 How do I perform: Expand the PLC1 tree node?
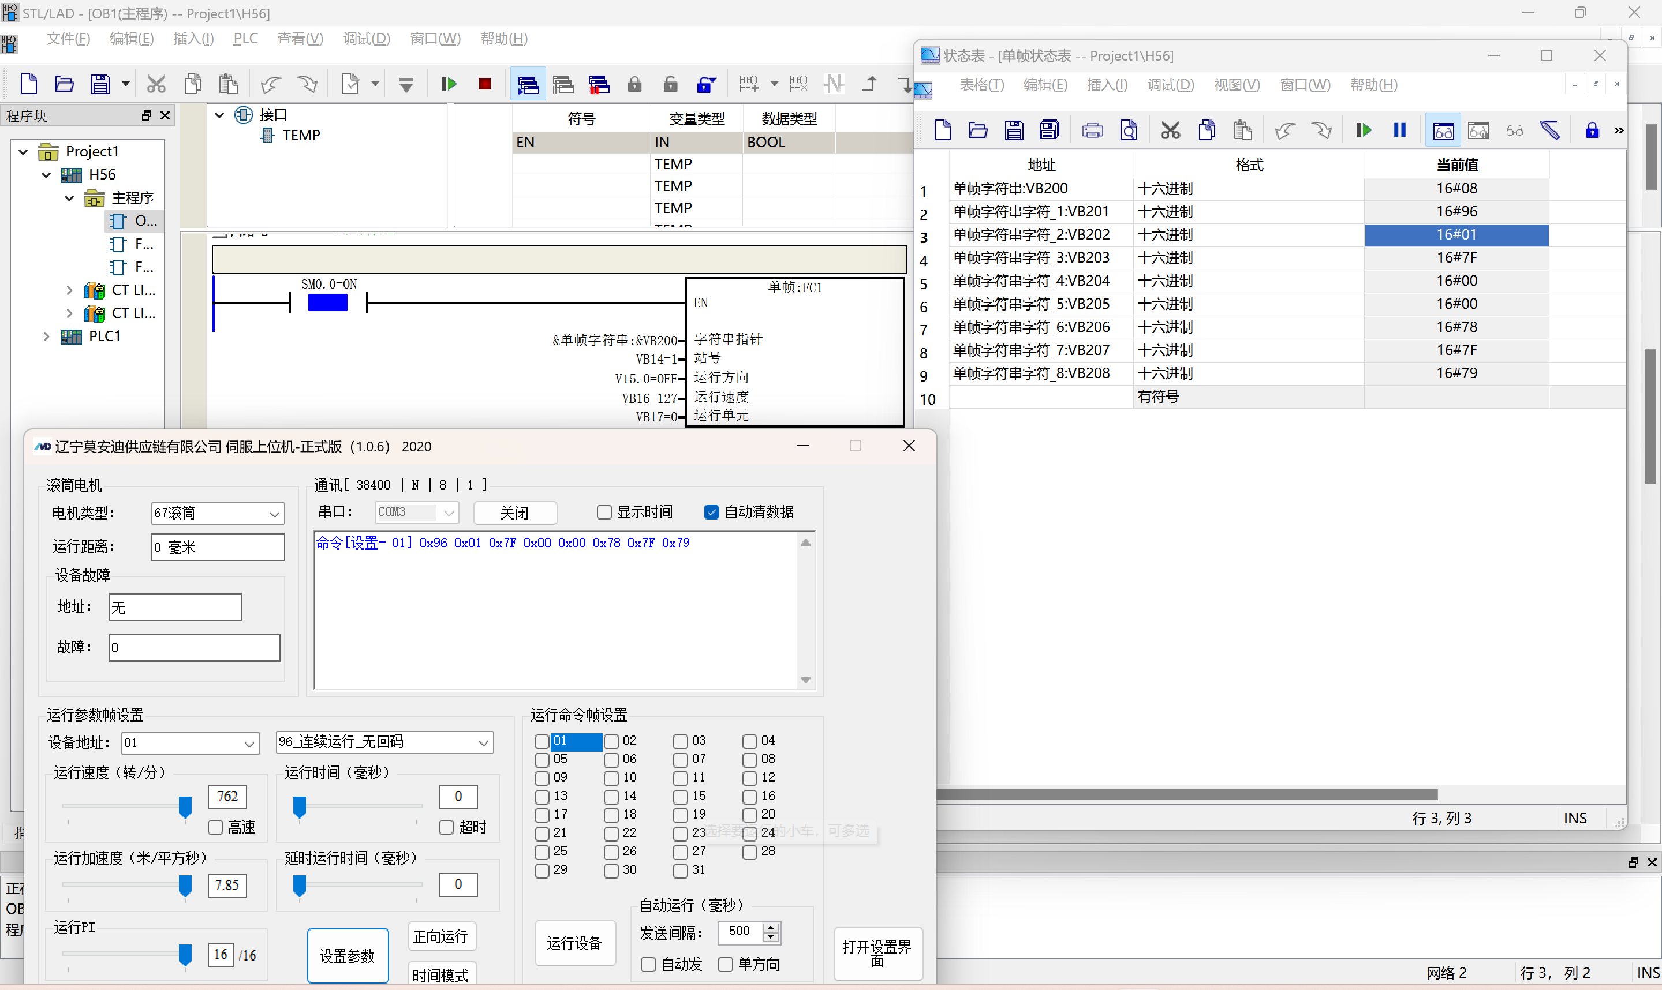46,337
